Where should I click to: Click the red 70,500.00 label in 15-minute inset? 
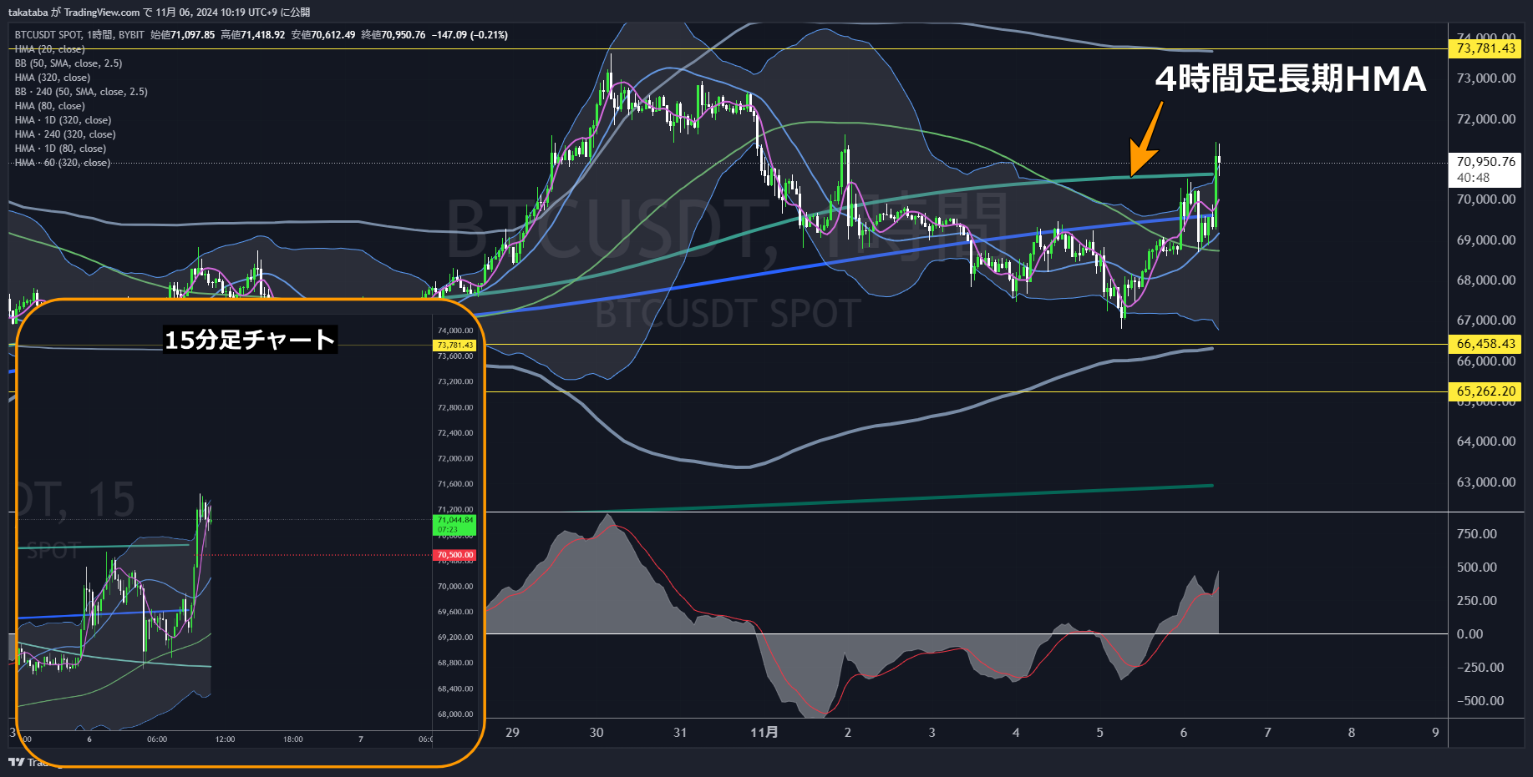click(x=454, y=555)
